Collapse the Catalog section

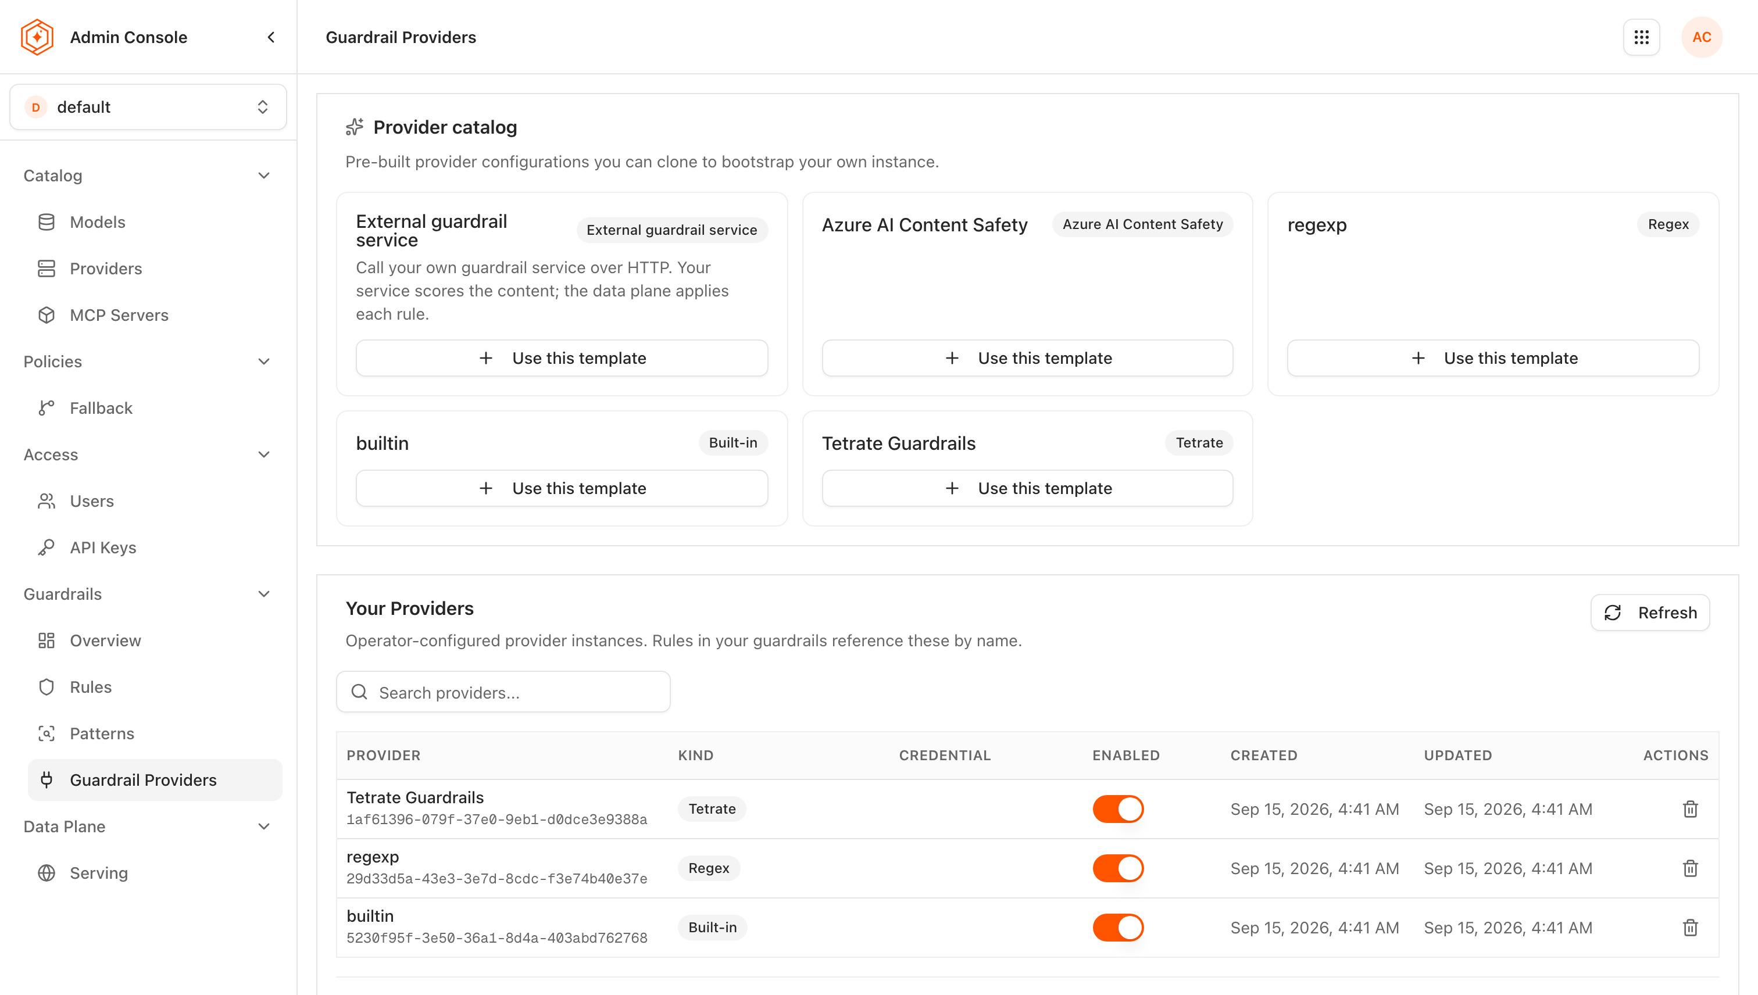264,176
